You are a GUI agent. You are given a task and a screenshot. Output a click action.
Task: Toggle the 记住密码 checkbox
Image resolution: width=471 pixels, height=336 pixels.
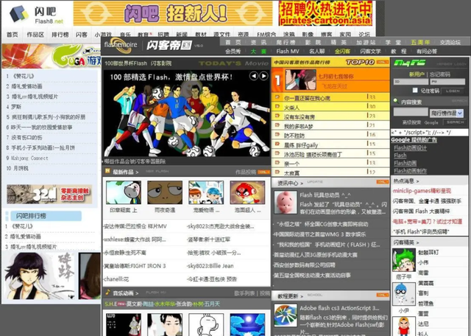coord(415,90)
